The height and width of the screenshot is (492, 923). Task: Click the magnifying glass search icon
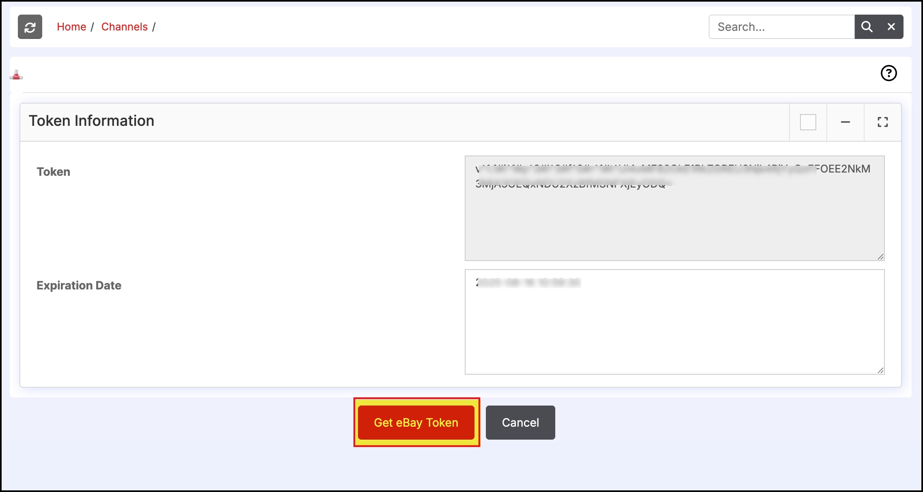(x=867, y=27)
